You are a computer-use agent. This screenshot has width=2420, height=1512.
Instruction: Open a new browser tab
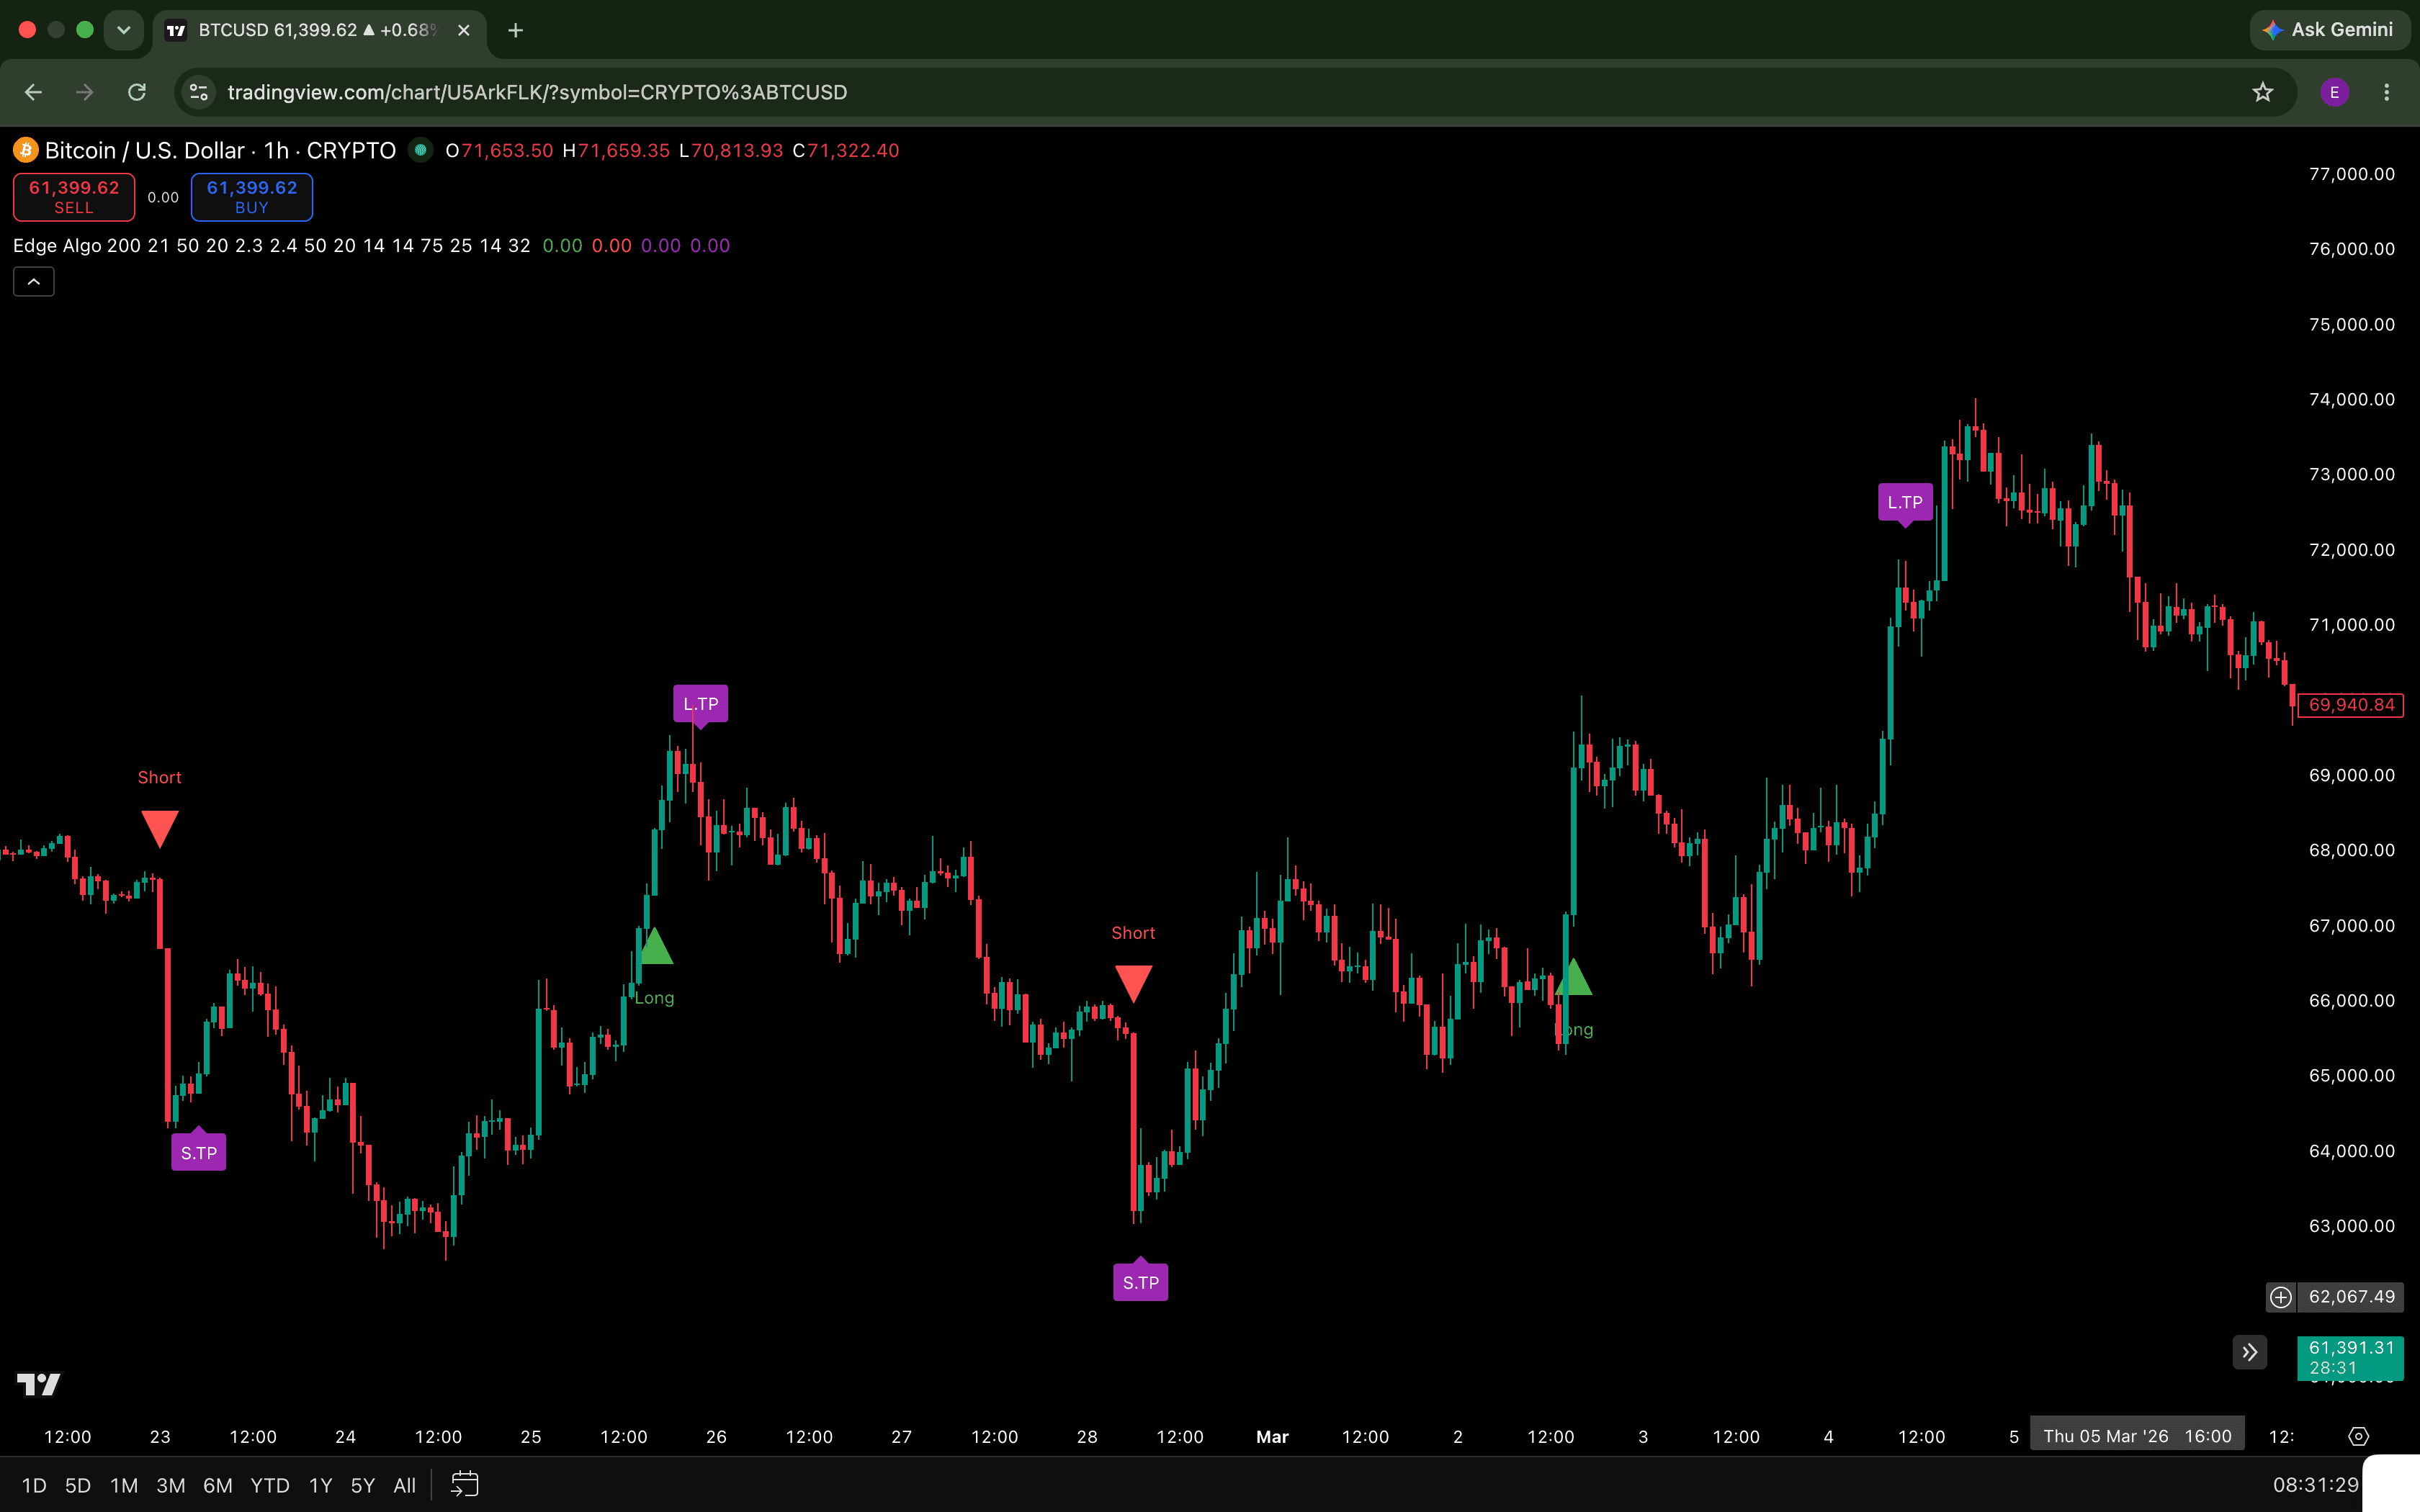click(x=515, y=30)
